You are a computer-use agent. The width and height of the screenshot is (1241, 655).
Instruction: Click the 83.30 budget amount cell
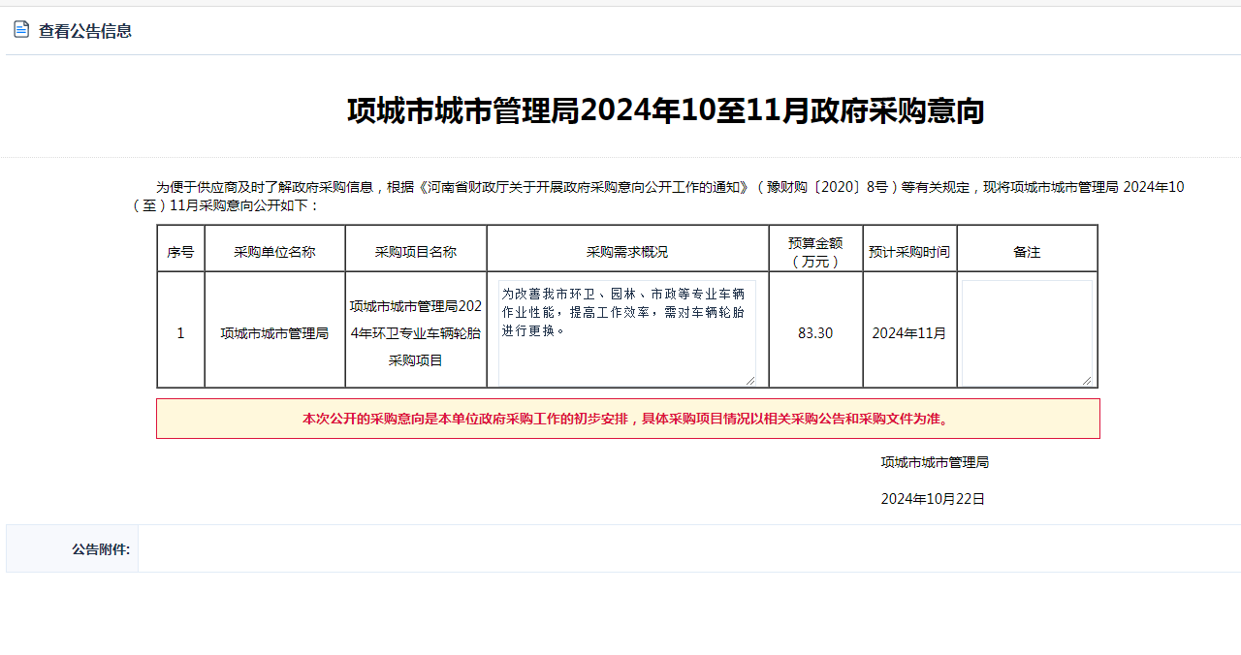(x=815, y=333)
